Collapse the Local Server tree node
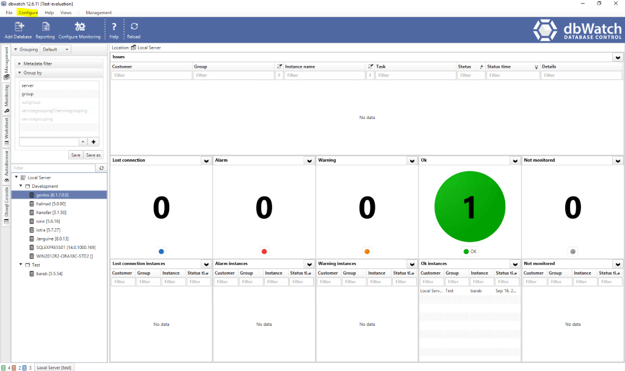625x371 pixels. tap(16, 177)
